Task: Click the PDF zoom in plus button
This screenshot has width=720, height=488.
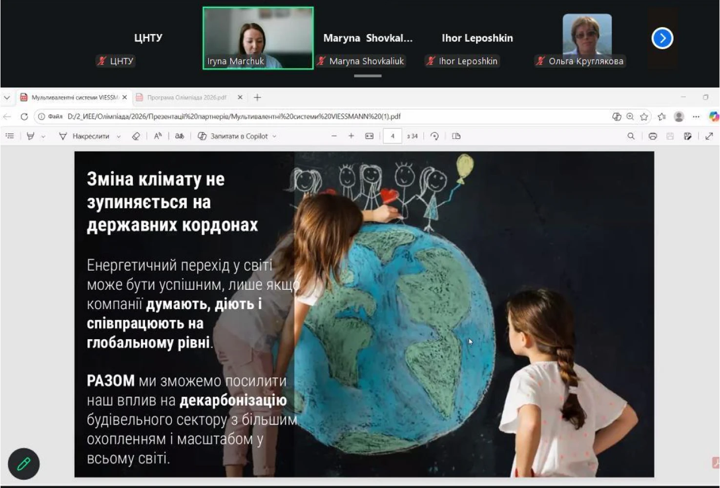Action: pos(351,136)
